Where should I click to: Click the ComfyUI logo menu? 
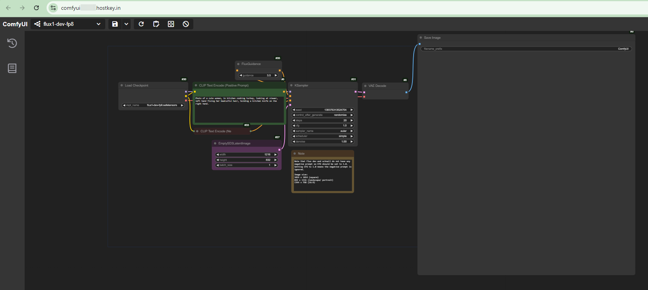(15, 24)
